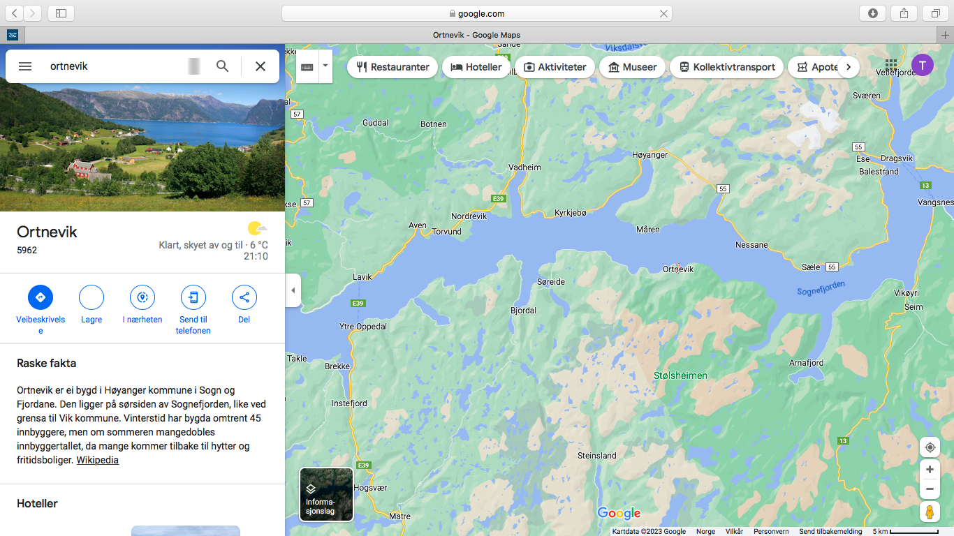The height and width of the screenshot is (536, 954).
Task: Click the Vadheim place label
Action: coord(524,167)
